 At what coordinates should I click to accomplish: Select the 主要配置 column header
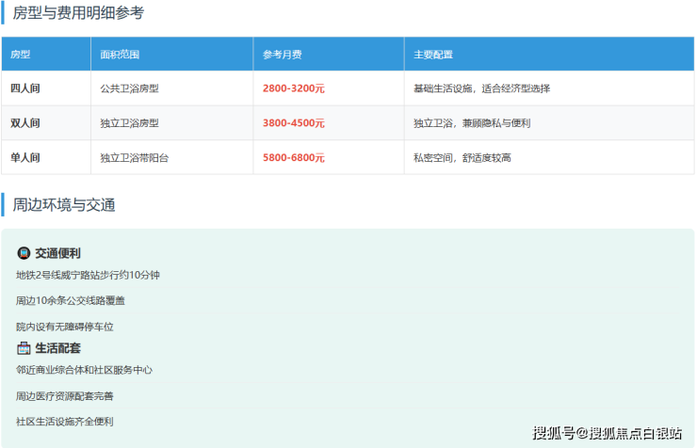(x=433, y=55)
